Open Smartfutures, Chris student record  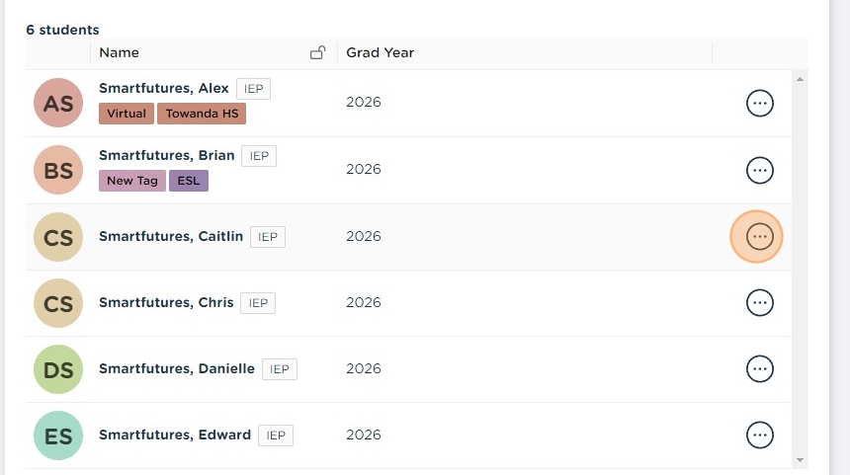(x=166, y=302)
